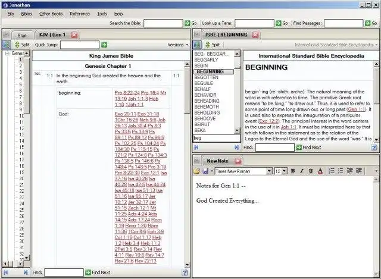
Task: Click the Quick Jump input field
Action: click(80, 45)
